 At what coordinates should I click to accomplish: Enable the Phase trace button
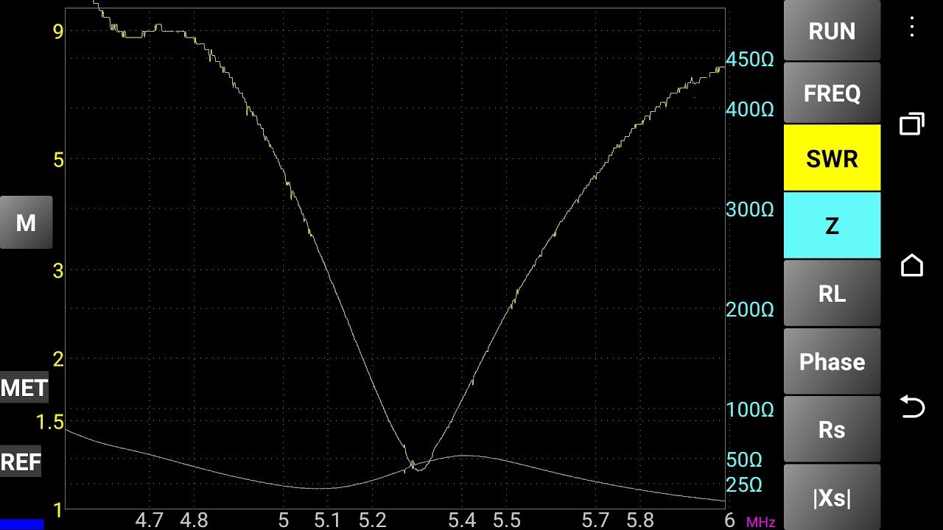point(832,361)
